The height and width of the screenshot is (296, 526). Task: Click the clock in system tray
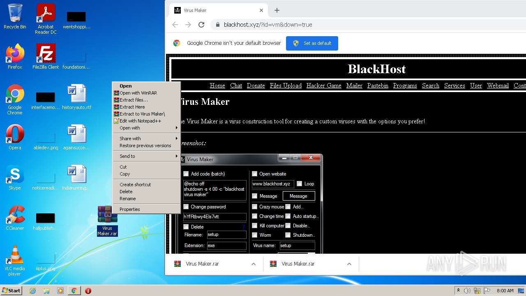505,291
